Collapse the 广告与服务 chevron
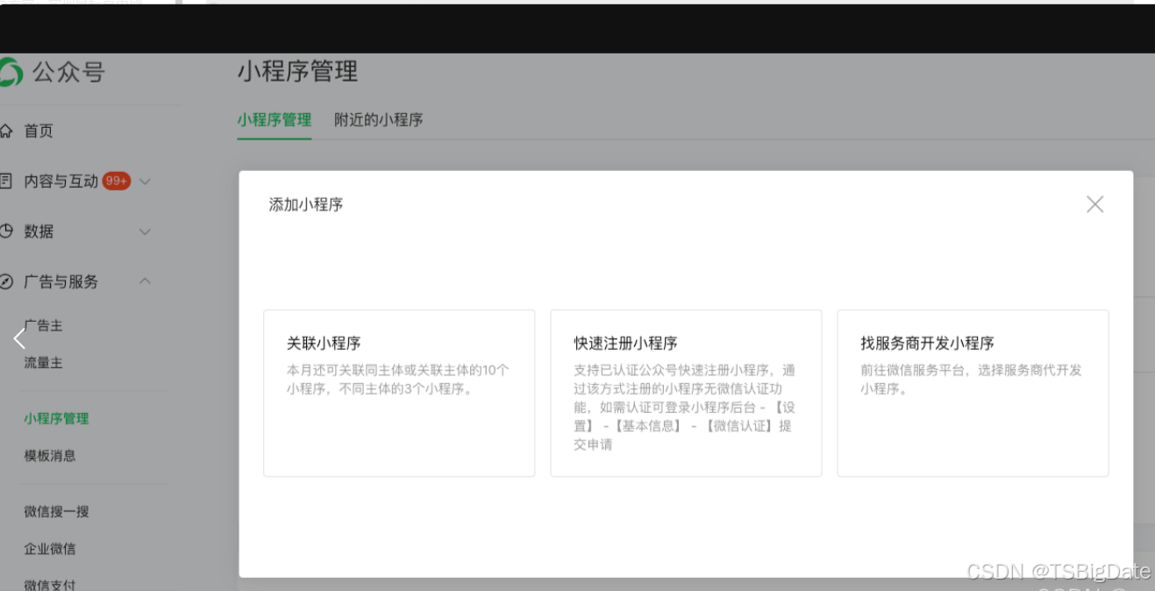1155x591 pixels. coord(146,281)
